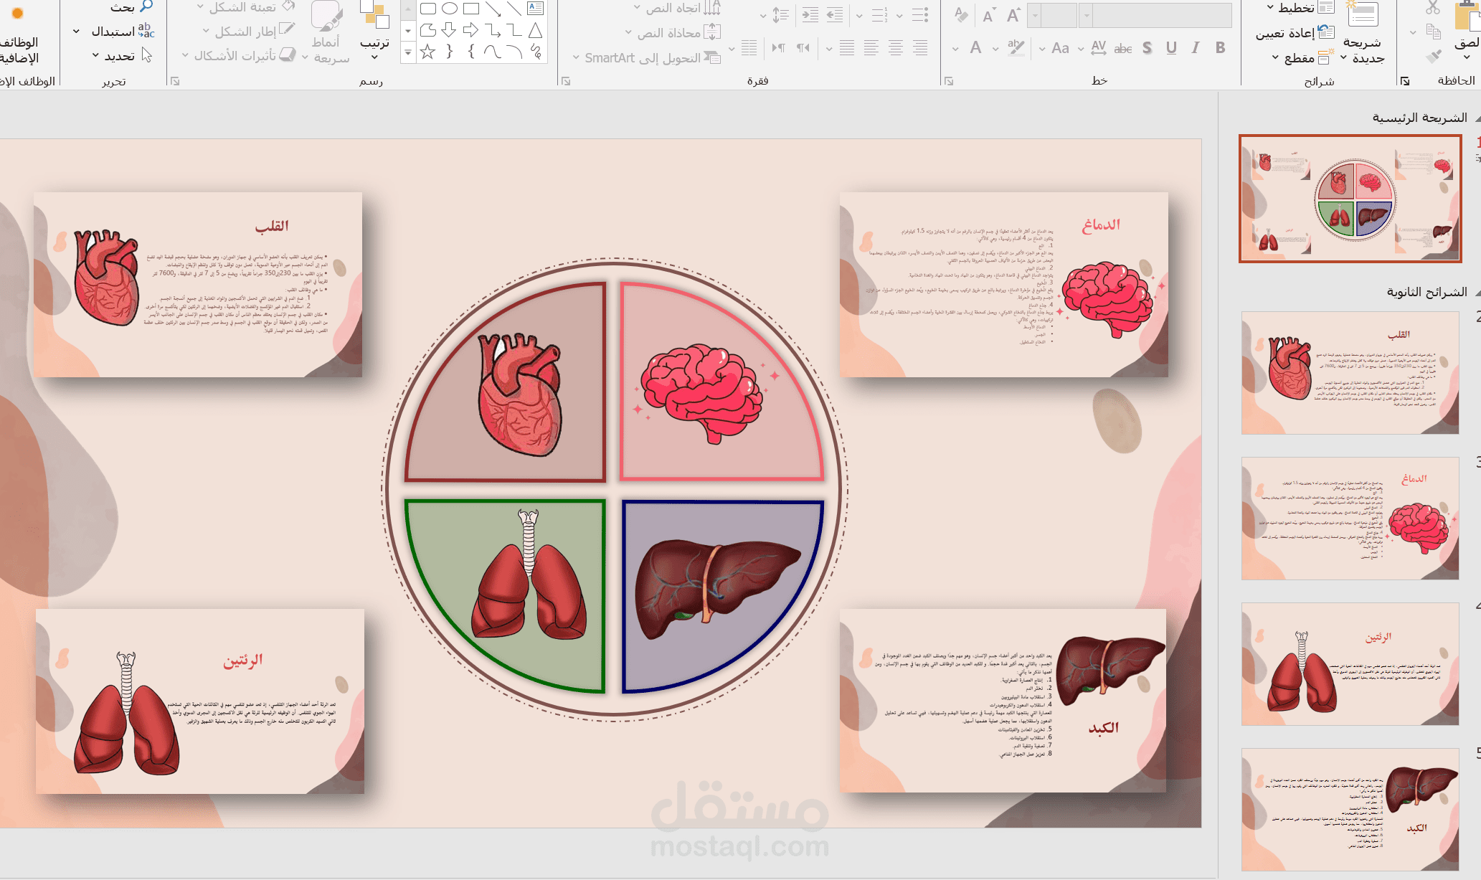Screen dimensions: 1481x880
Task: Click the increase font size icon
Action: coord(1013,15)
